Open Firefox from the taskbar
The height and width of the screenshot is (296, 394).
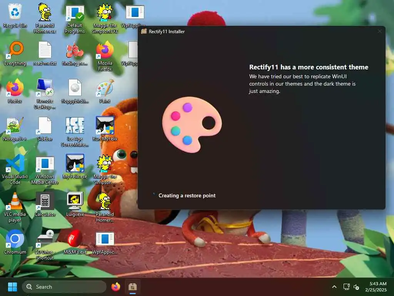point(115,287)
